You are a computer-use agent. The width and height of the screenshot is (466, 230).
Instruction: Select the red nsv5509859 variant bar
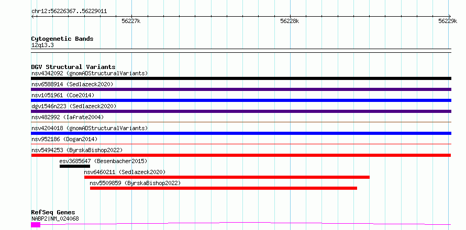[x=224, y=188]
